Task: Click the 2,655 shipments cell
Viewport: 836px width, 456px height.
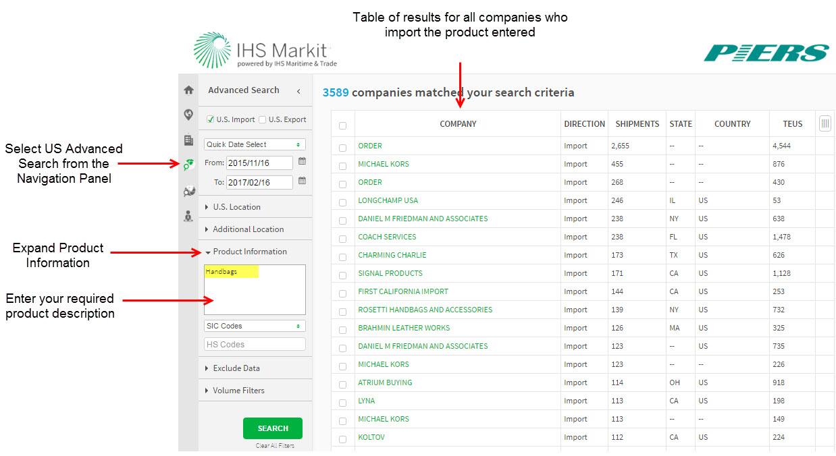Action: pyautogui.click(x=620, y=146)
